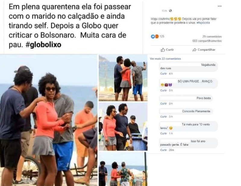241x186 pixels.
Task: Expand Ver mais 22 comentários
Action: pyautogui.click(x=165, y=59)
